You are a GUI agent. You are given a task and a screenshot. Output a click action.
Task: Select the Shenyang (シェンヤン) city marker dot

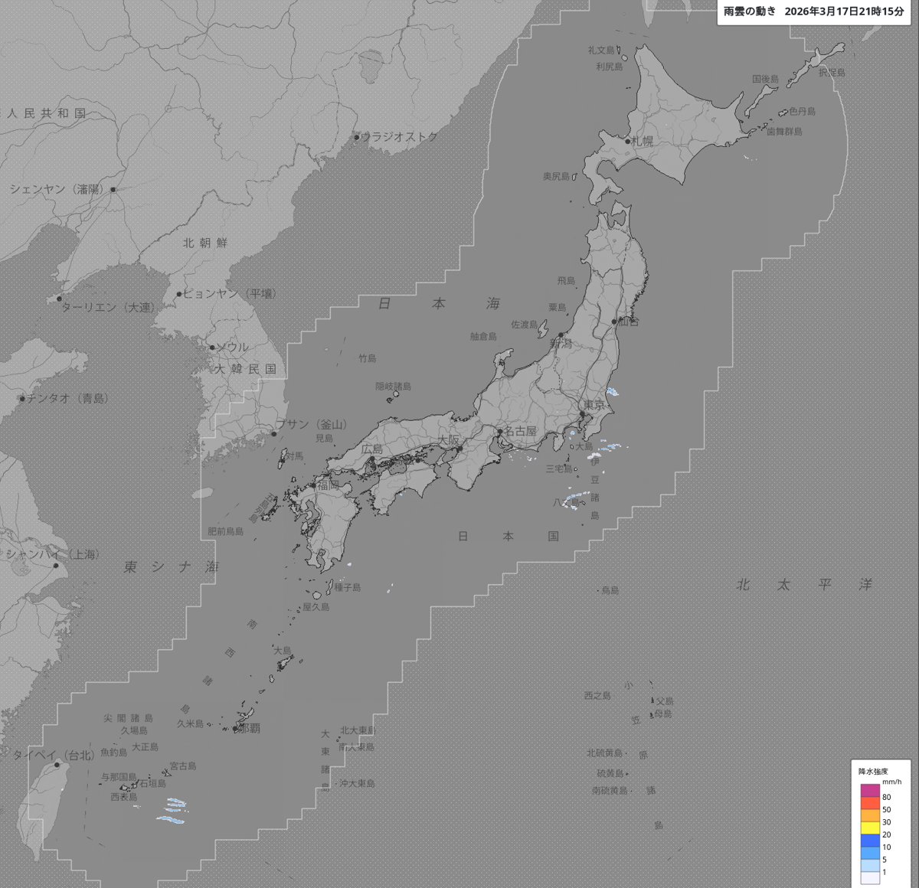[x=113, y=189]
